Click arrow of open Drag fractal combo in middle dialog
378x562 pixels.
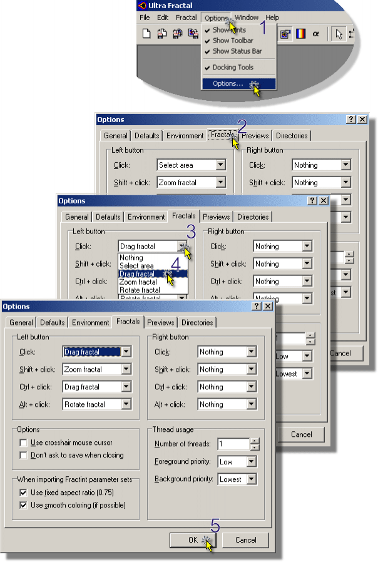click(x=181, y=246)
